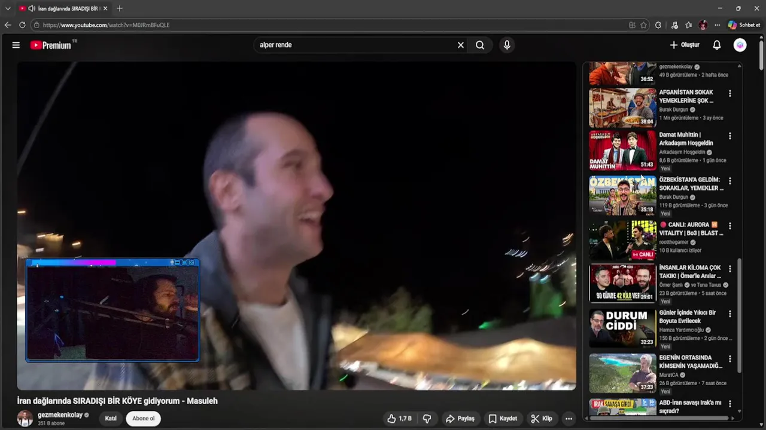The image size is (766, 430).
Task: Click the recommendations horizontal scrollbar
Action: tap(658, 418)
